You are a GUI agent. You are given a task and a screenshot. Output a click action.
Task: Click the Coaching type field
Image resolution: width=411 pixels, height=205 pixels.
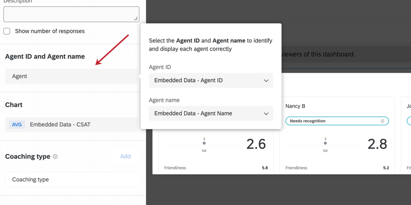(72, 179)
